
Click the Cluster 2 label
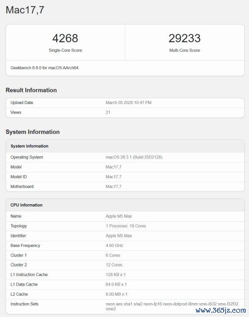tap(19, 265)
